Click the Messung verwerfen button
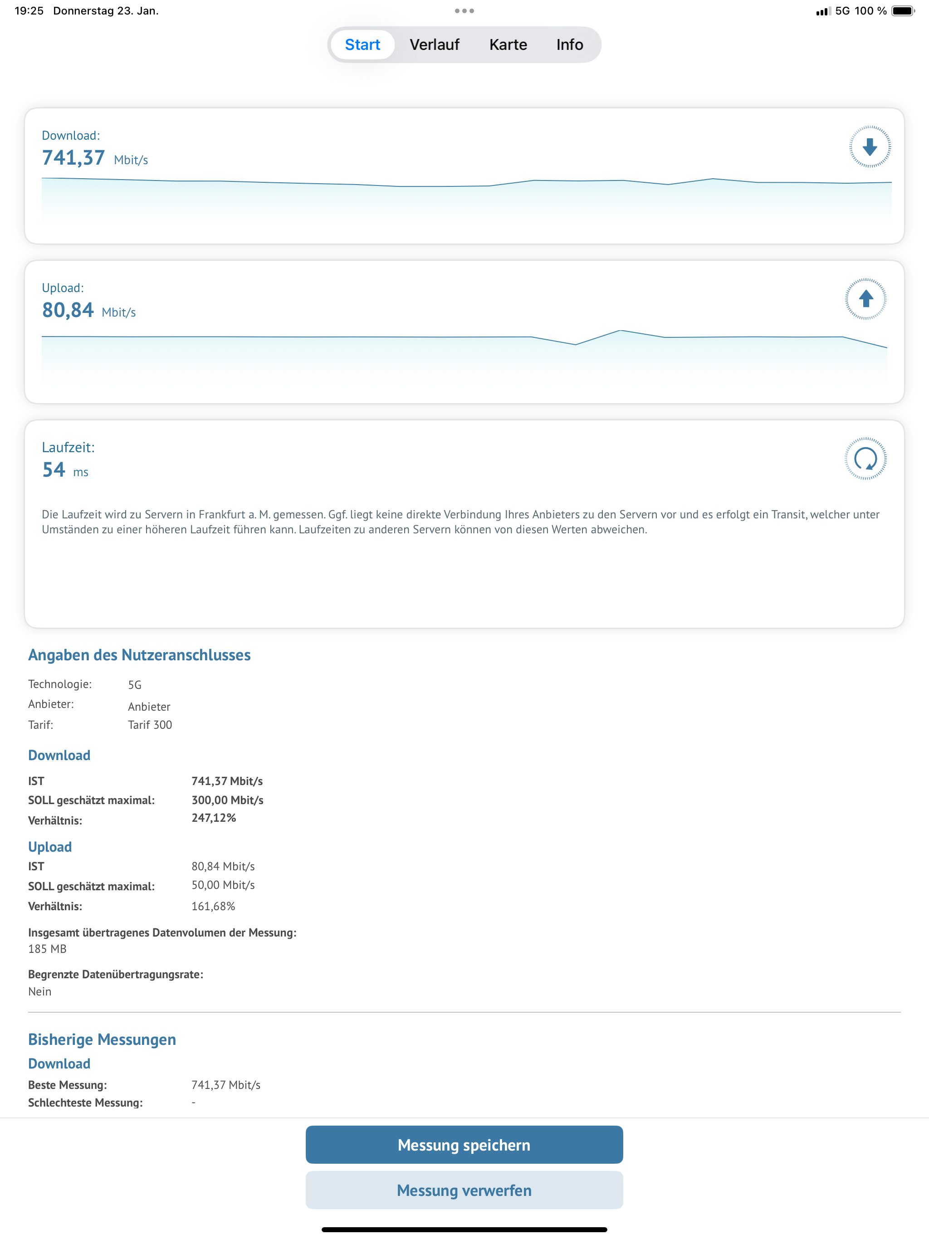Screen dimensions: 929x1239 pos(464,1190)
